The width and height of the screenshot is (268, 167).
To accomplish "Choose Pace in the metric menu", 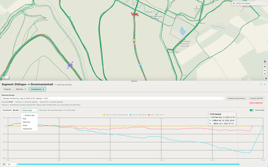I will point(30,118).
